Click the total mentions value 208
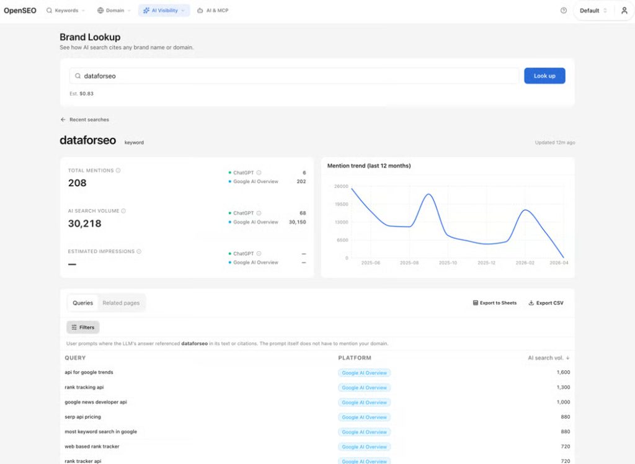 [78, 183]
